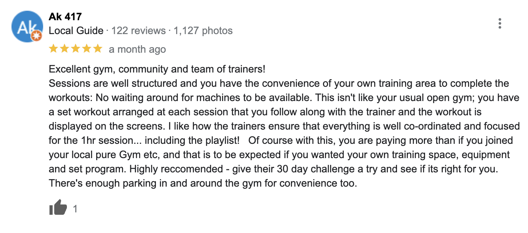Open the three-dot review options menu

[x=500, y=23]
